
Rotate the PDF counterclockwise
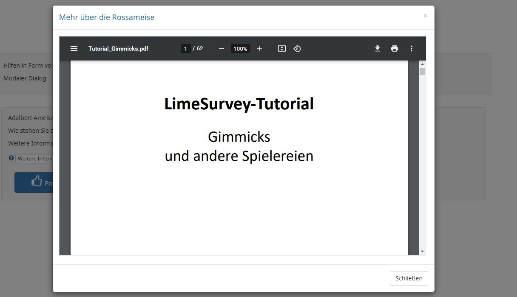[x=297, y=49]
